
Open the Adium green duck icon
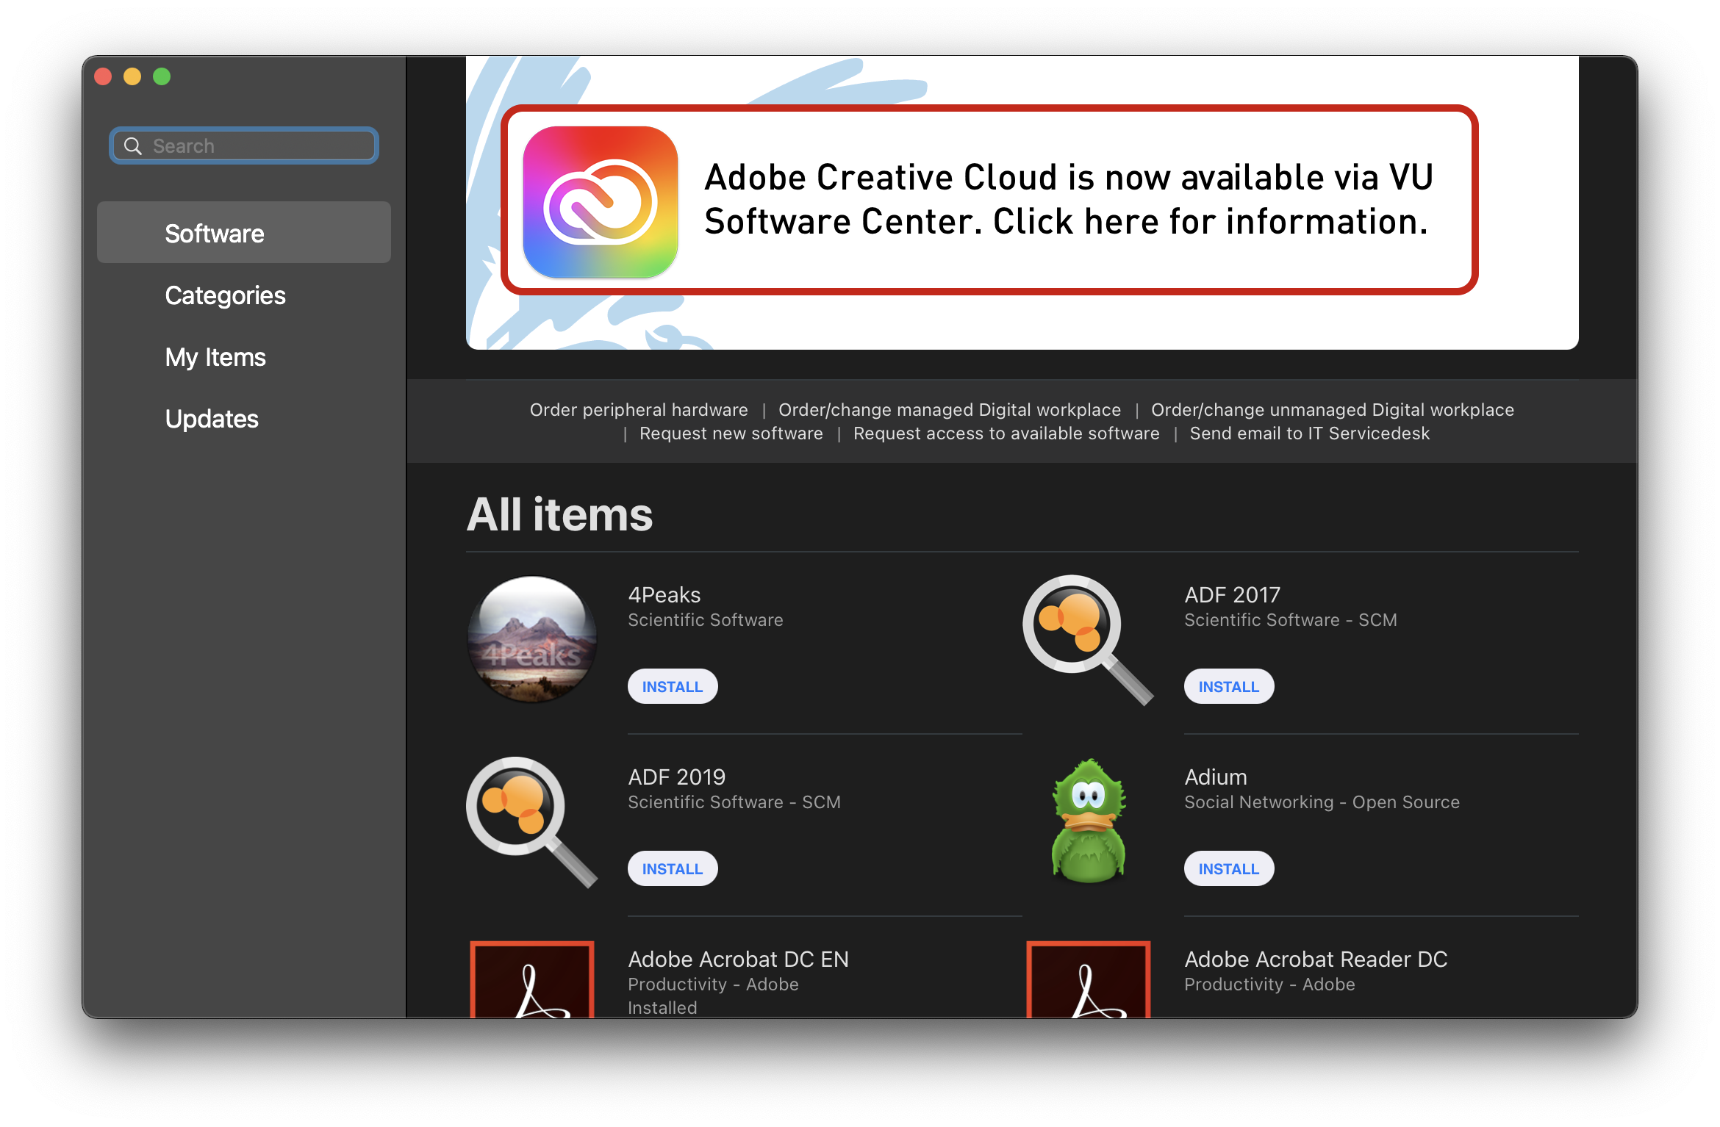[1089, 821]
